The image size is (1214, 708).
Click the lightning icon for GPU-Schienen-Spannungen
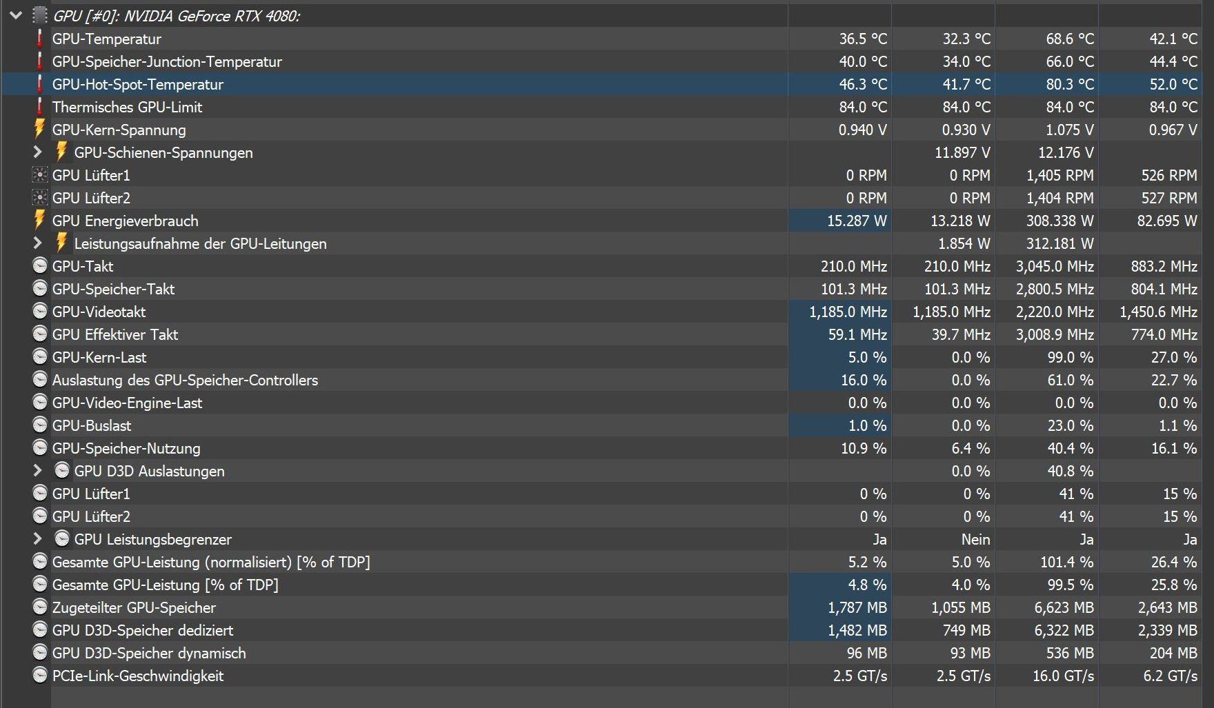coord(61,152)
